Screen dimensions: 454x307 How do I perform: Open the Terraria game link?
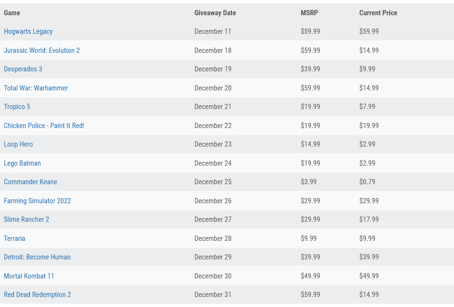click(x=14, y=238)
